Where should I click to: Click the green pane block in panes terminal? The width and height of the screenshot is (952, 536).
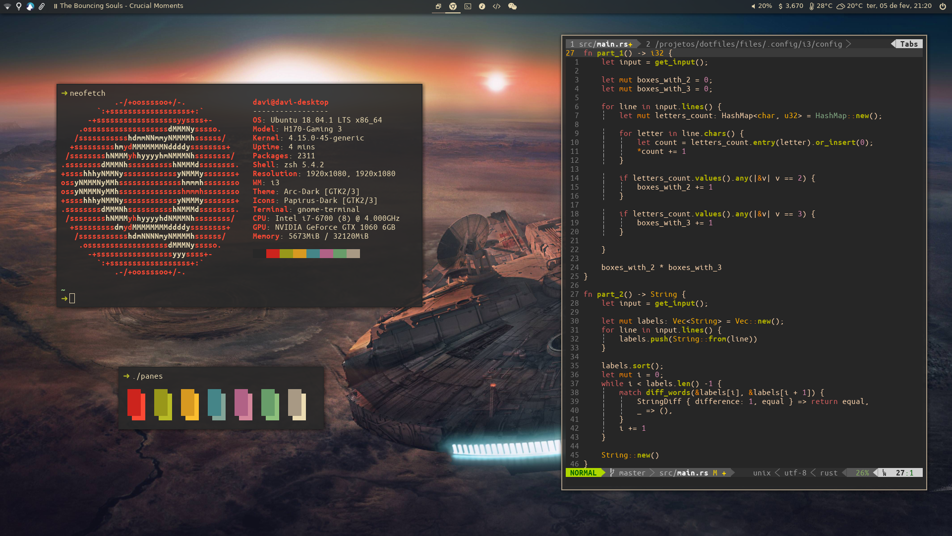[270, 404]
